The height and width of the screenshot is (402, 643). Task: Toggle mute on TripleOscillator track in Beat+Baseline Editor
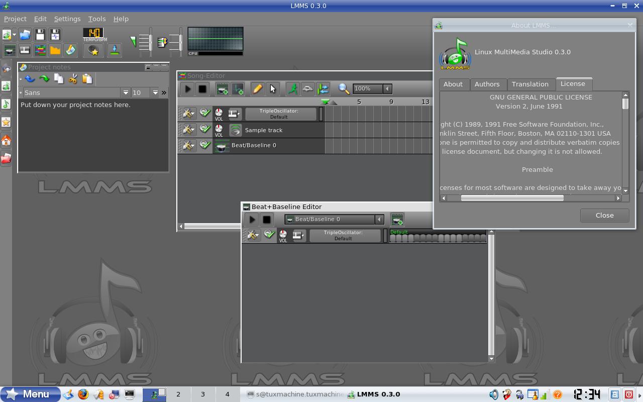tap(269, 234)
